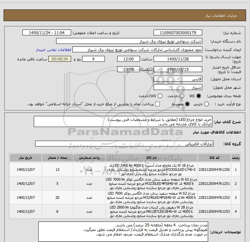Click the price validity time 23:00
The image size is (250, 242).
coord(129,70)
